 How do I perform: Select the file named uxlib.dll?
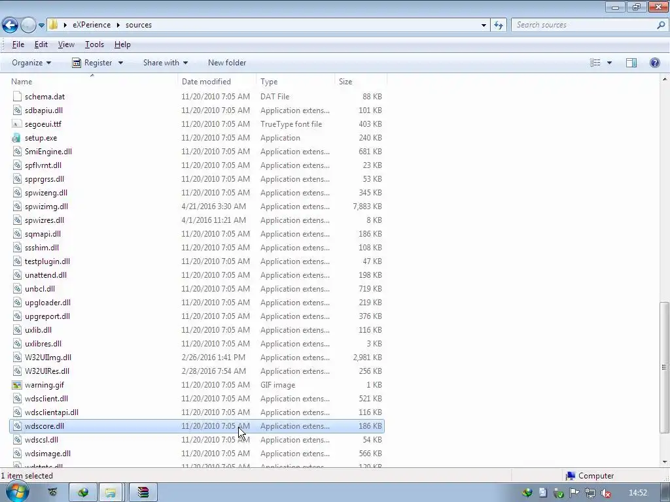tap(38, 330)
